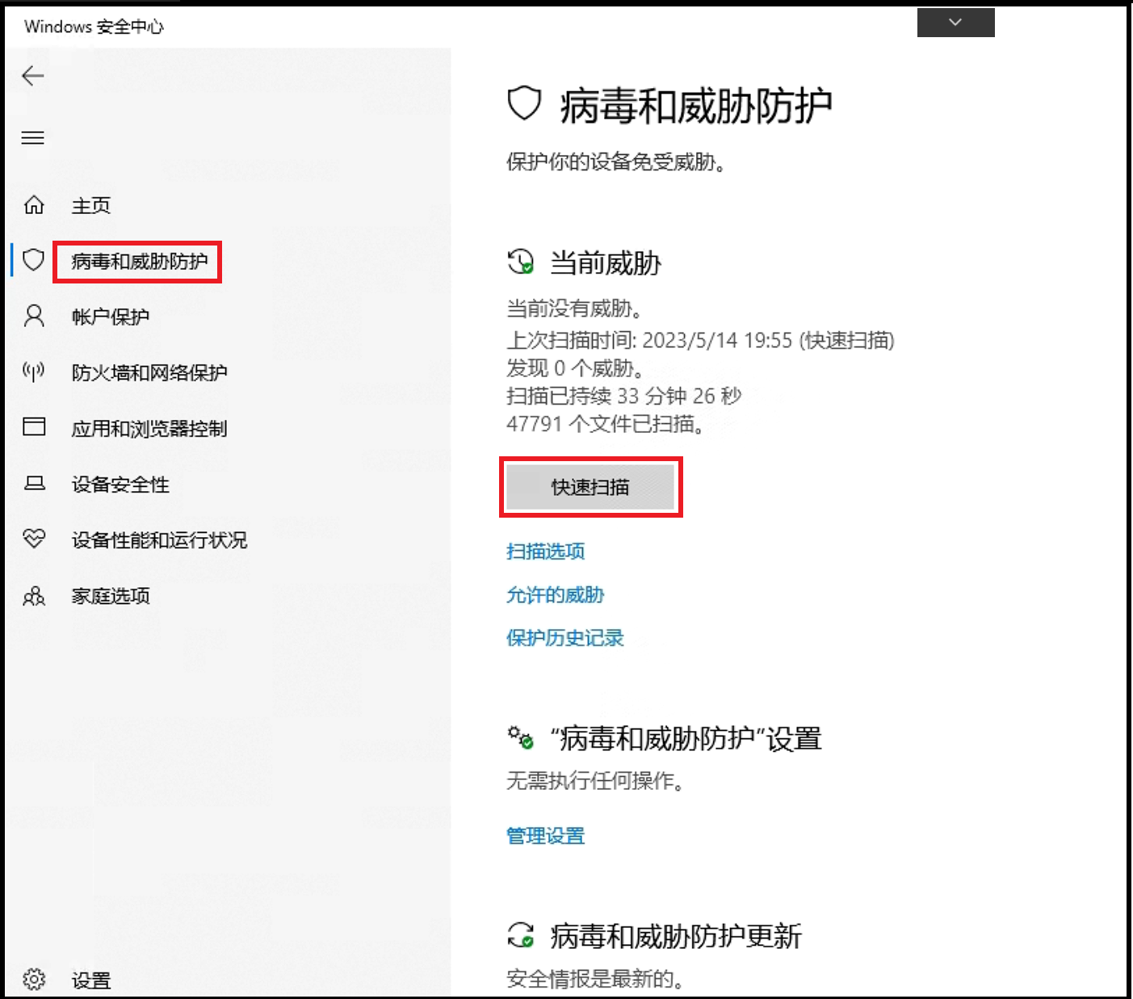Click the 病毒和威胁防护更新 heading
Viewport: 1133px width, 999px height.
pyautogui.click(x=676, y=936)
